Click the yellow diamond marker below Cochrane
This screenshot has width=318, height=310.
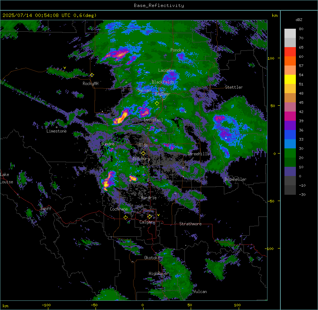(125, 218)
